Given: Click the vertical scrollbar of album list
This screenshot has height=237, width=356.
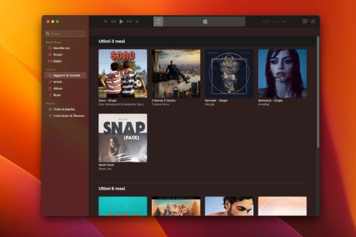Looking at the screenshot, I should (x=318, y=92).
